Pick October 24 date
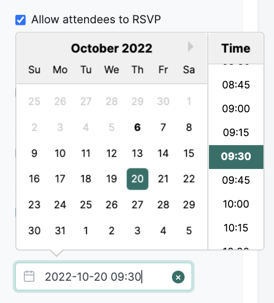 (60, 204)
